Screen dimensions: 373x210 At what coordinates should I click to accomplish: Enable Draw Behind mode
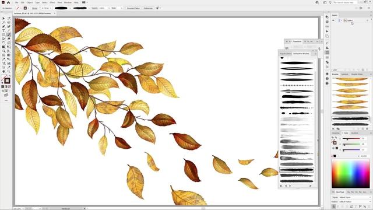pos(6,91)
